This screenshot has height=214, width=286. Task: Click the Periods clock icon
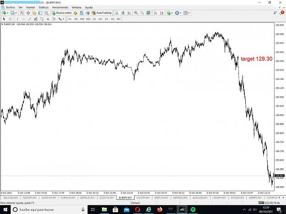(x=177, y=13)
